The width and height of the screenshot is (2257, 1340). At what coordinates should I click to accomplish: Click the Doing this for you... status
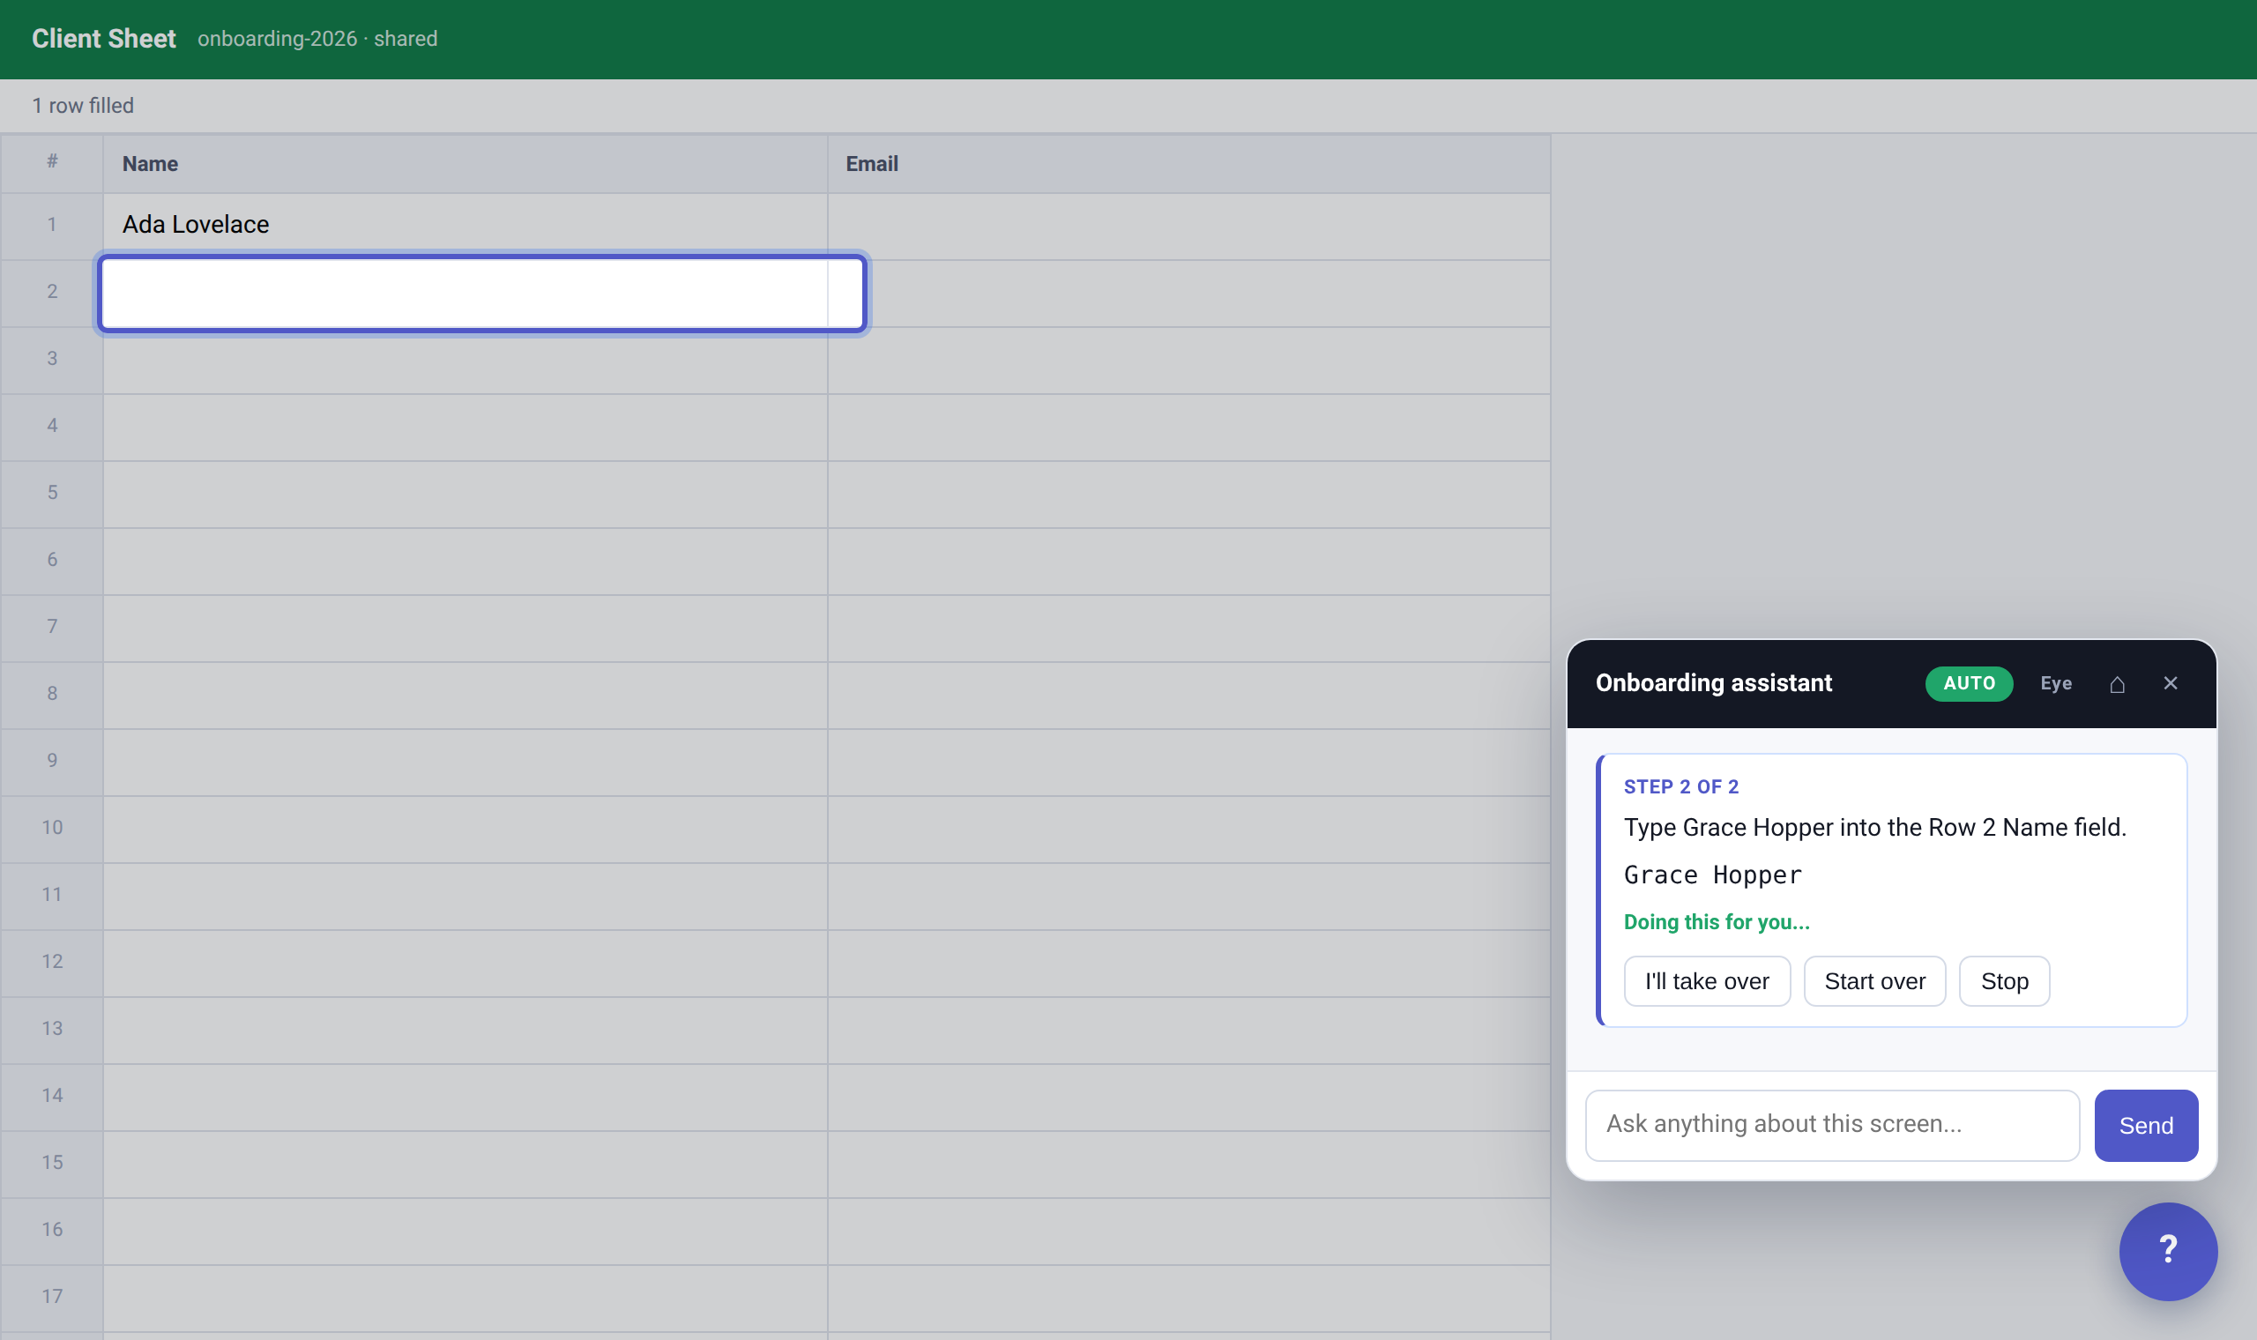1716,922
